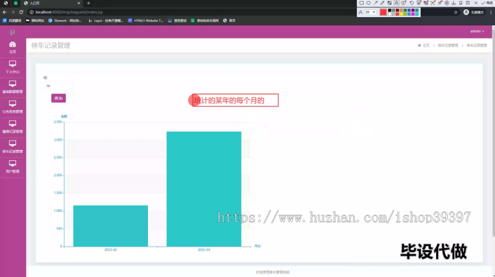495x277 pixels.
Task: Open the 首页 bookmark
Action: tap(229, 20)
